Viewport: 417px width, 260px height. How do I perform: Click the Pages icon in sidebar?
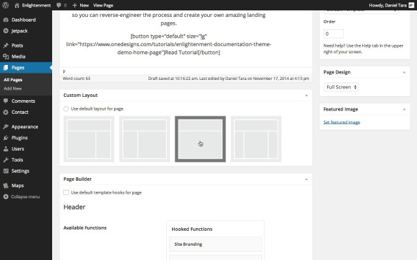[x=6, y=68]
